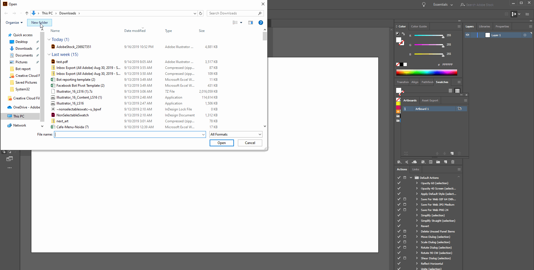Select Desktop under Quick access
The image size is (534, 270).
point(21,42)
